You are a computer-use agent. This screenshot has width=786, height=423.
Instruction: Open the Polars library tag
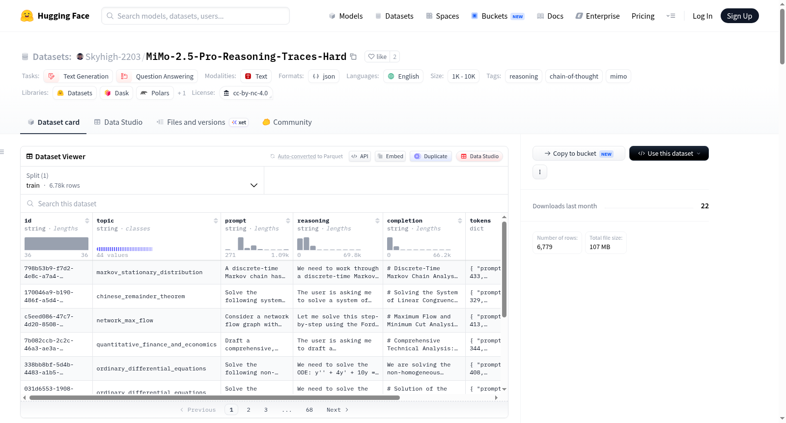coord(155,93)
